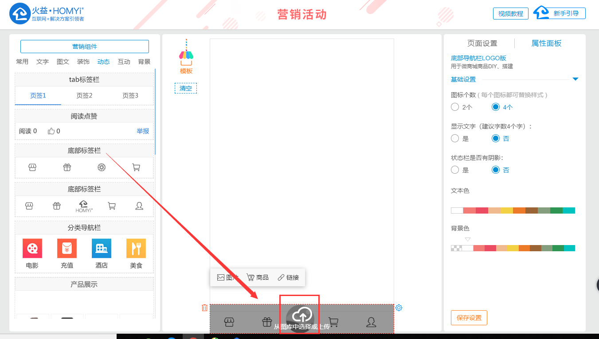The image size is (599, 339).
Task: Click the 充值 recharge category icon
Action: click(67, 249)
